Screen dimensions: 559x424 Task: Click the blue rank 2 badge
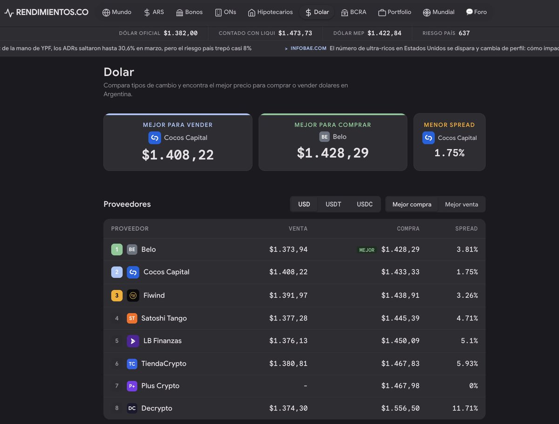[117, 272]
